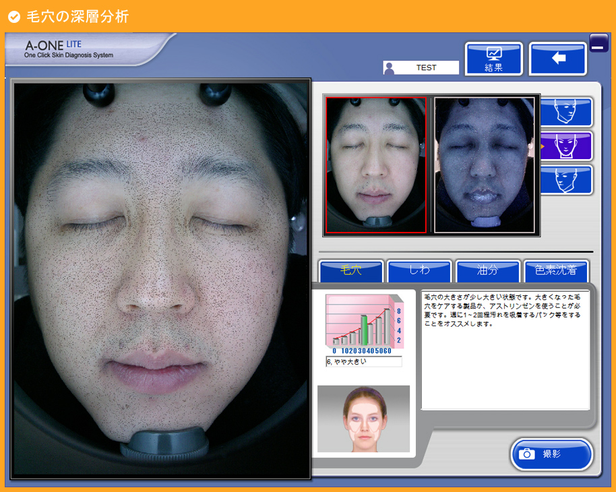Switch to the 毛穴 pores tab
This screenshot has width=616, height=492.
pyautogui.click(x=351, y=271)
